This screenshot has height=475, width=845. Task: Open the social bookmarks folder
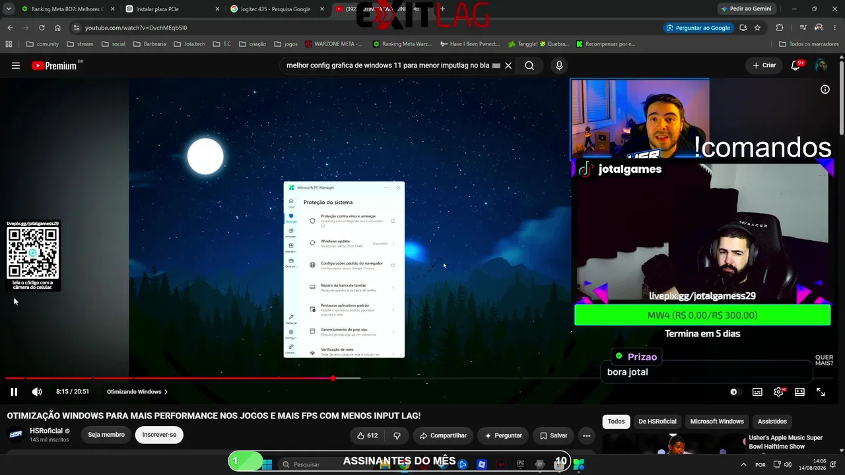click(113, 44)
